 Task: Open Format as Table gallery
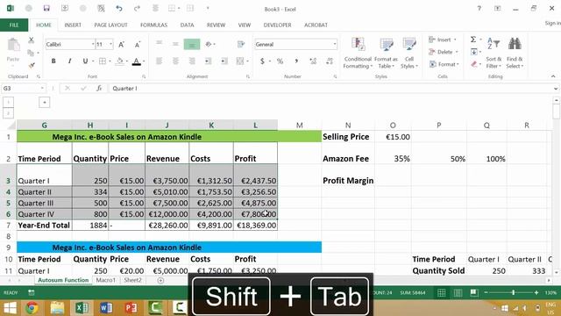[x=386, y=53]
